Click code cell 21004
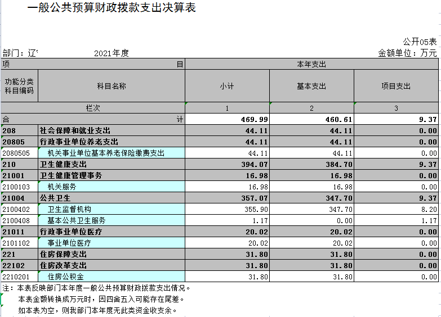 tap(19, 198)
